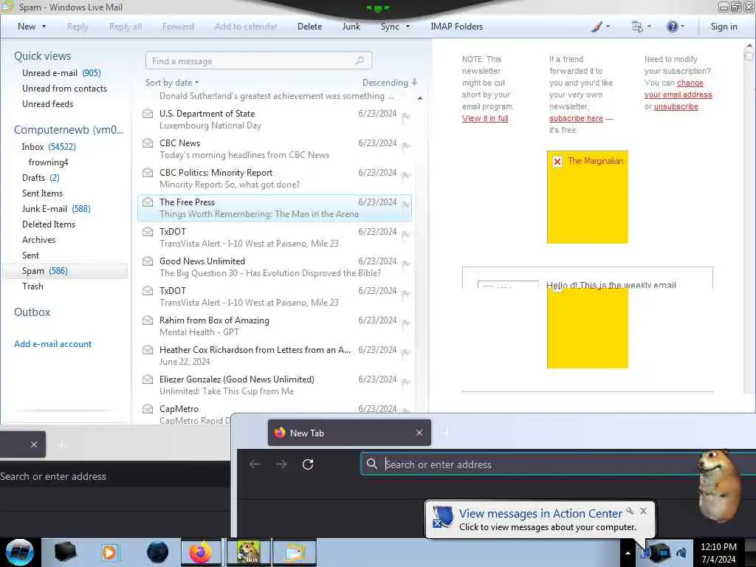Click the 'unsubscribe' link
Image resolution: width=756 pixels, height=567 pixels.
(x=676, y=106)
